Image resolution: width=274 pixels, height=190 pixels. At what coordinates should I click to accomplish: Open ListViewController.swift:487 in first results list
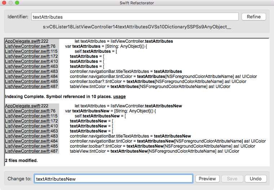31,87
